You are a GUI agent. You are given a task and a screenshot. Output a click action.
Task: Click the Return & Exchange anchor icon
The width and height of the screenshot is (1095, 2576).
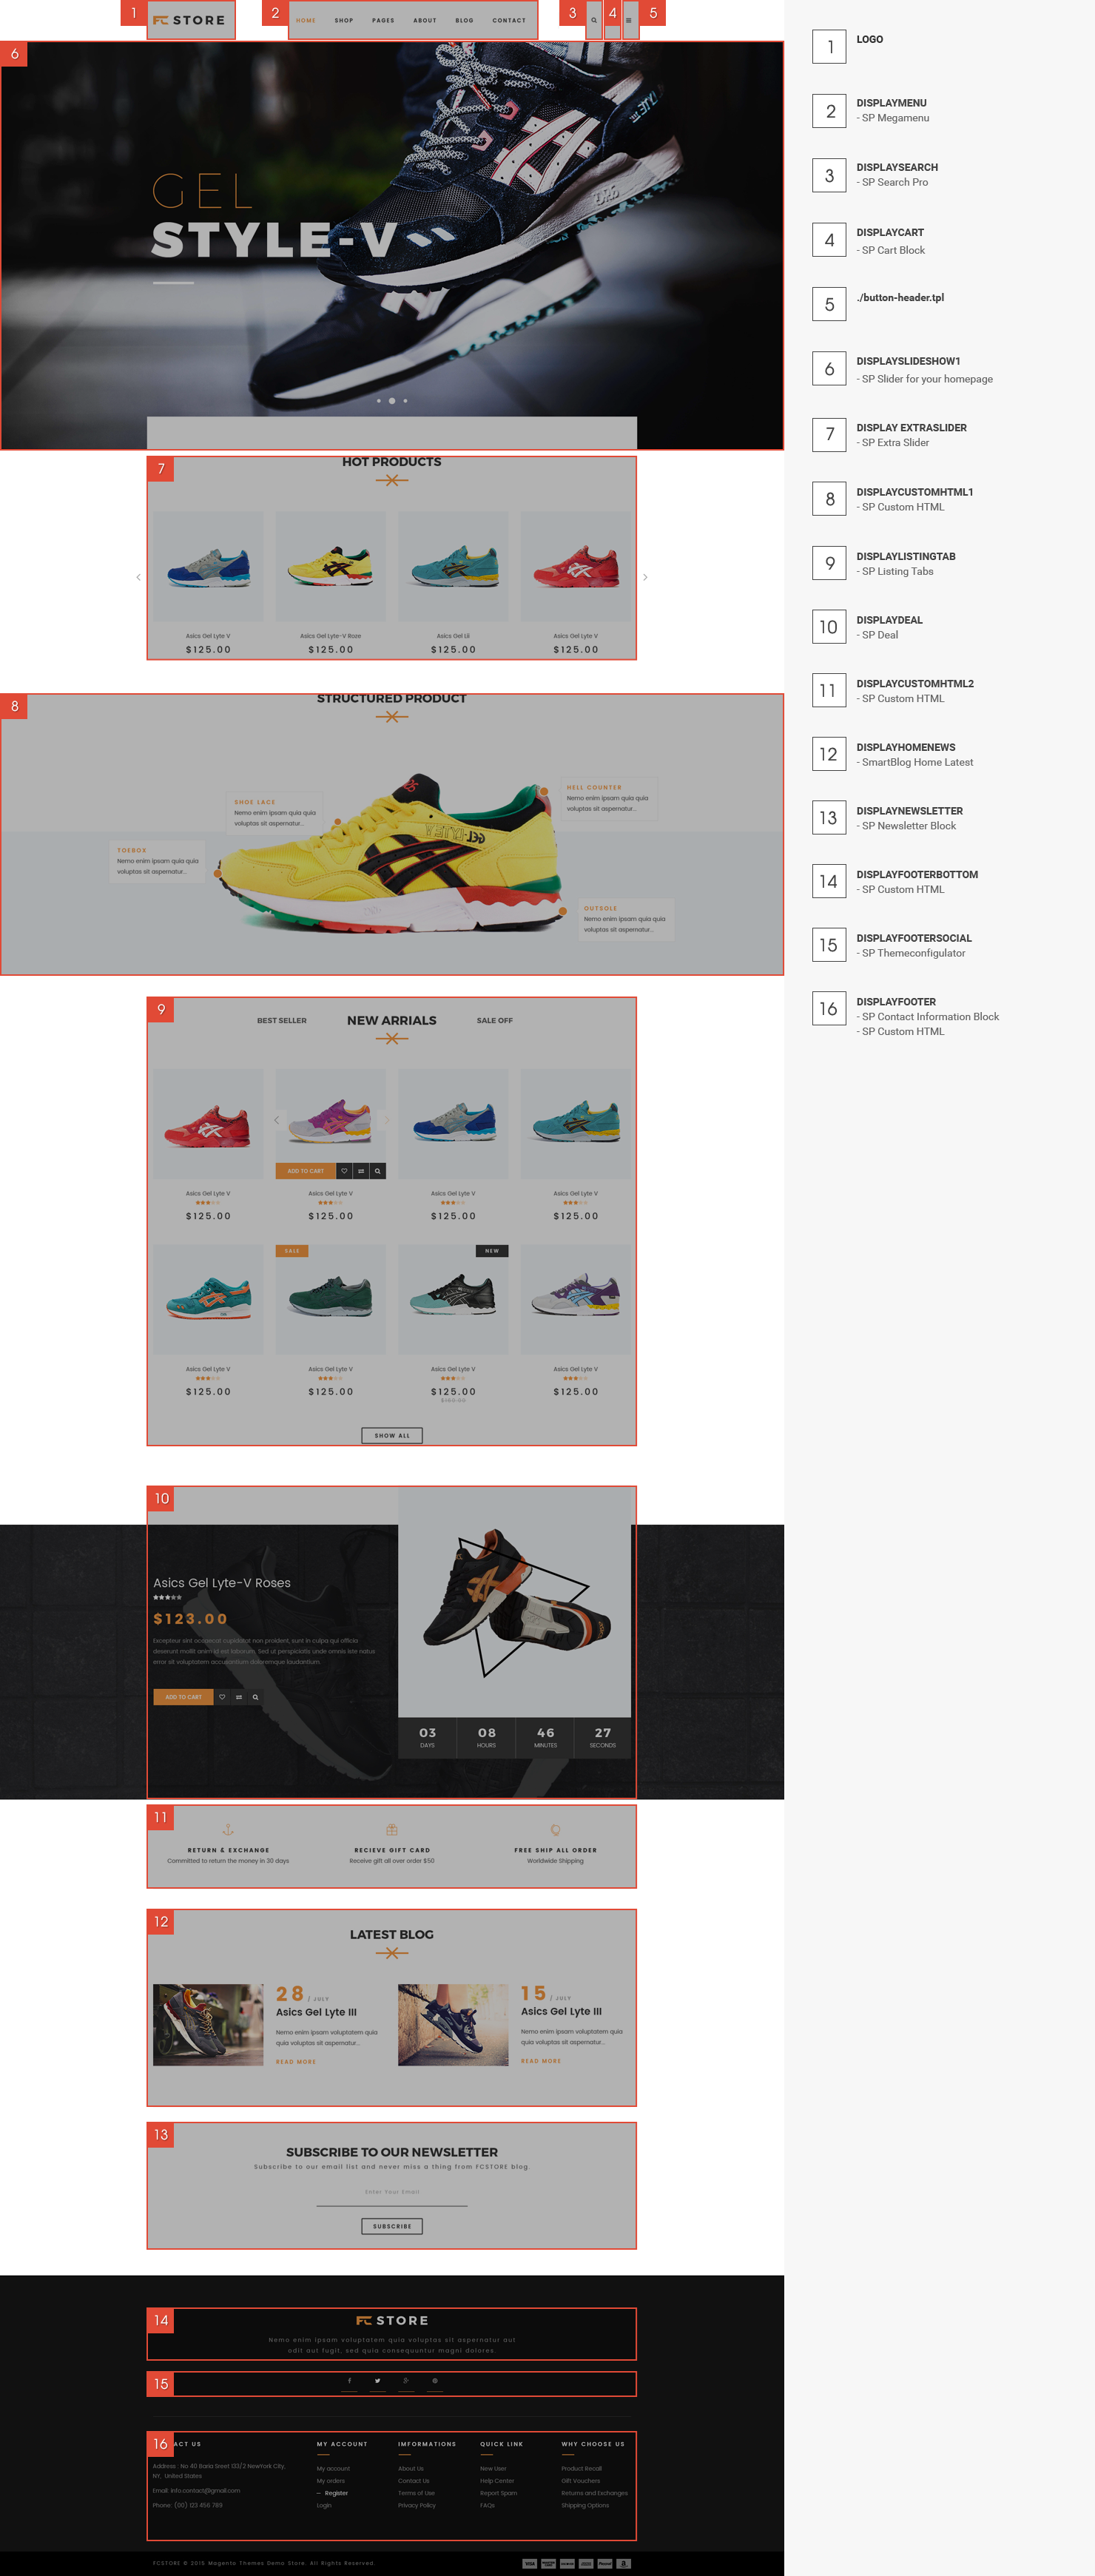point(228,1830)
